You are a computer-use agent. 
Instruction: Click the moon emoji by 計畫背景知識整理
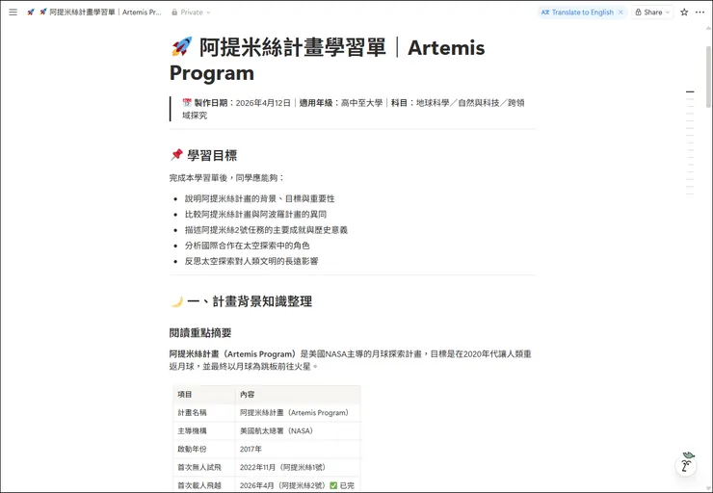(x=176, y=301)
